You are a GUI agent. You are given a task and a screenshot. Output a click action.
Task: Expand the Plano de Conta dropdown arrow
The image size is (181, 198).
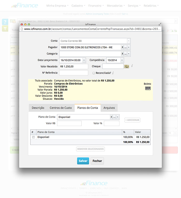pos(118,117)
